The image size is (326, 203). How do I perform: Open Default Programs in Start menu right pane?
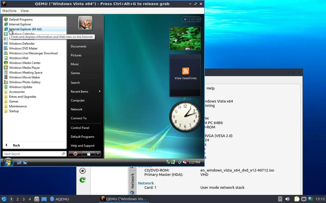83,137
